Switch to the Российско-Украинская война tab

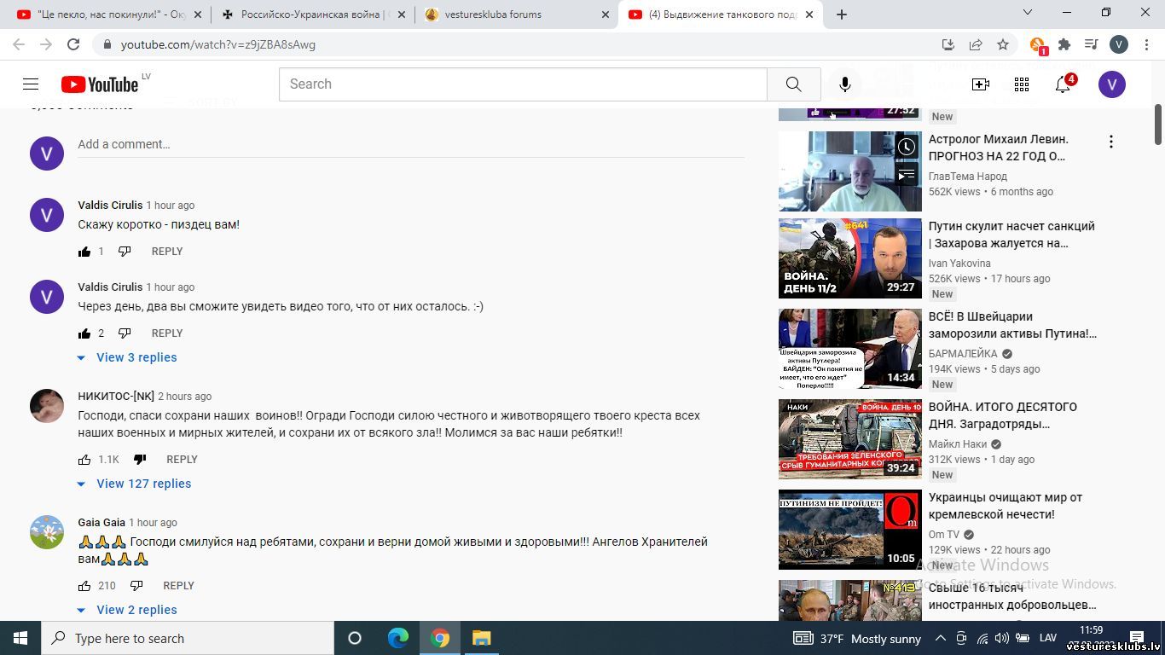point(311,14)
